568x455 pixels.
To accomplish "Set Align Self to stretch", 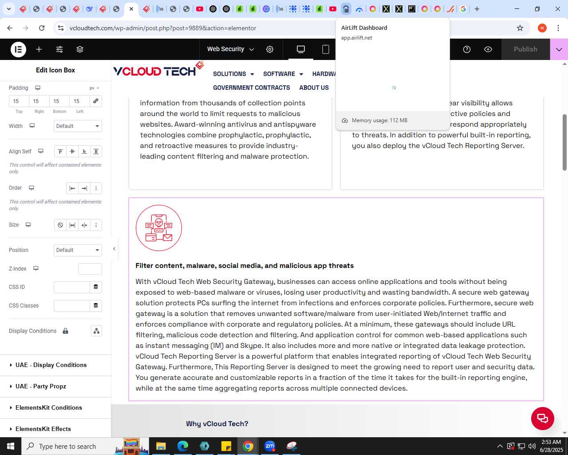I will pyautogui.click(x=96, y=152).
